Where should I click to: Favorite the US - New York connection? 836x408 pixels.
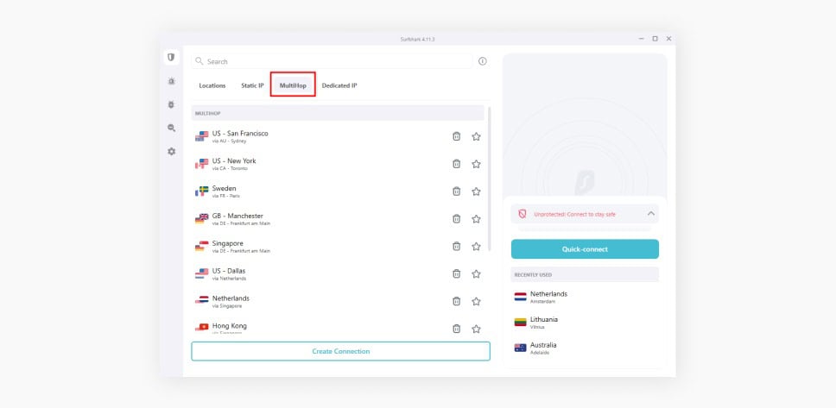pyautogui.click(x=476, y=164)
